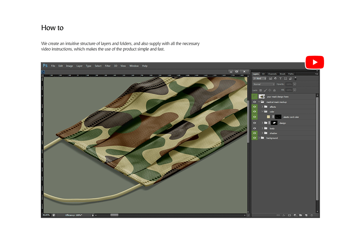Expand the design group
The image size is (361, 241).
click(x=262, y=123)
